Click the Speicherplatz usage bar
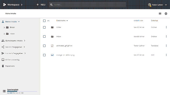This screenshot has width=170, height=95. tap(22, 91)
